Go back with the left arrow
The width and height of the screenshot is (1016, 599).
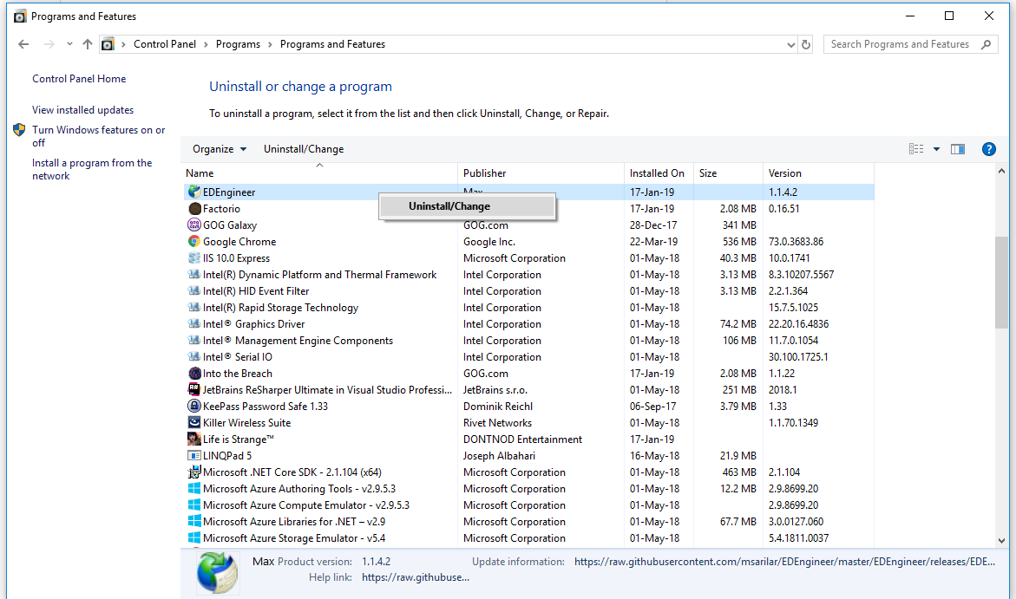click(x=24, y=44)
